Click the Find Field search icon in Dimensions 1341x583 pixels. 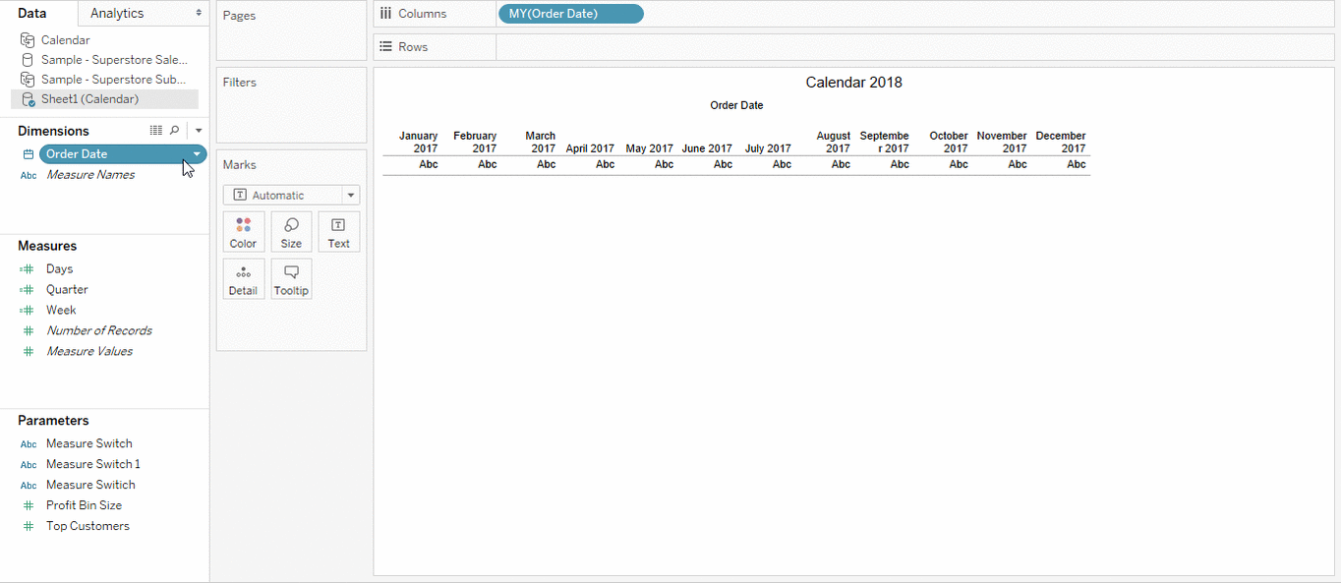[175, 130]
